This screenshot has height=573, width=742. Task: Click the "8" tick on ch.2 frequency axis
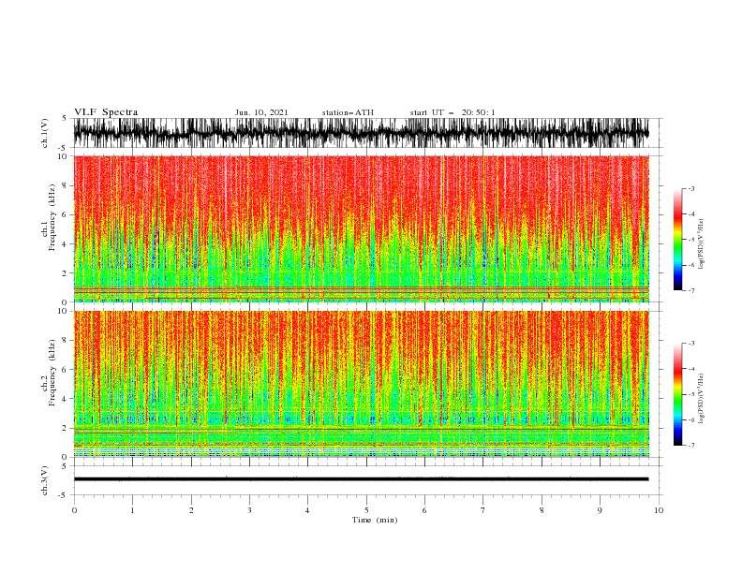pyautogui.click(x=64, y=341)
